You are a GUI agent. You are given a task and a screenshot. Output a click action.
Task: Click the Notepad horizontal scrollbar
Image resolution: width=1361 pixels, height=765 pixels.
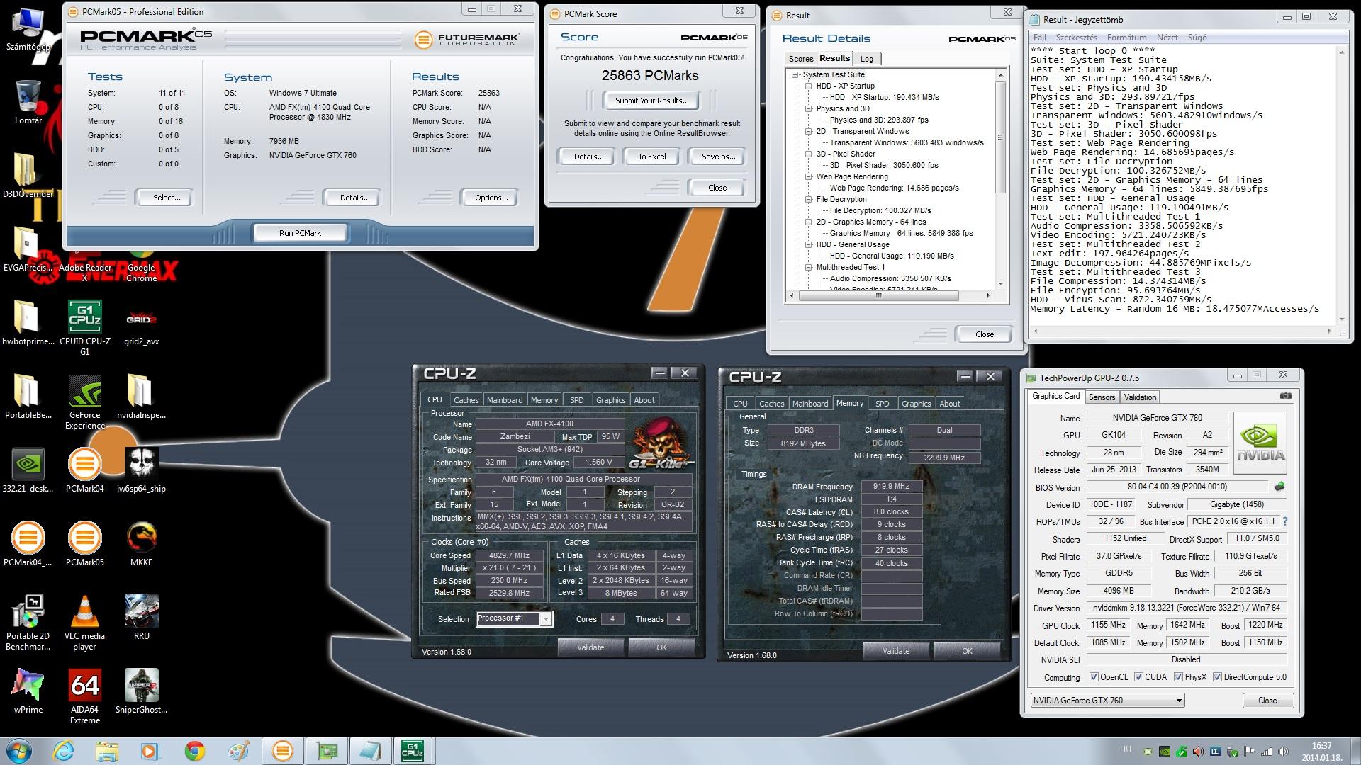click(1181, 331)
